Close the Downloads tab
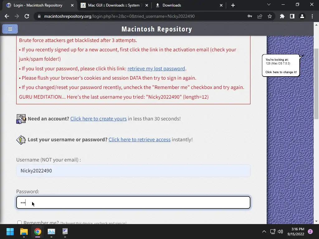Image resolution: width=319 pixels, height=239 pixels. 221,5
